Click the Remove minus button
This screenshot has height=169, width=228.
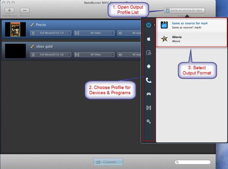[x=25, y=11]
